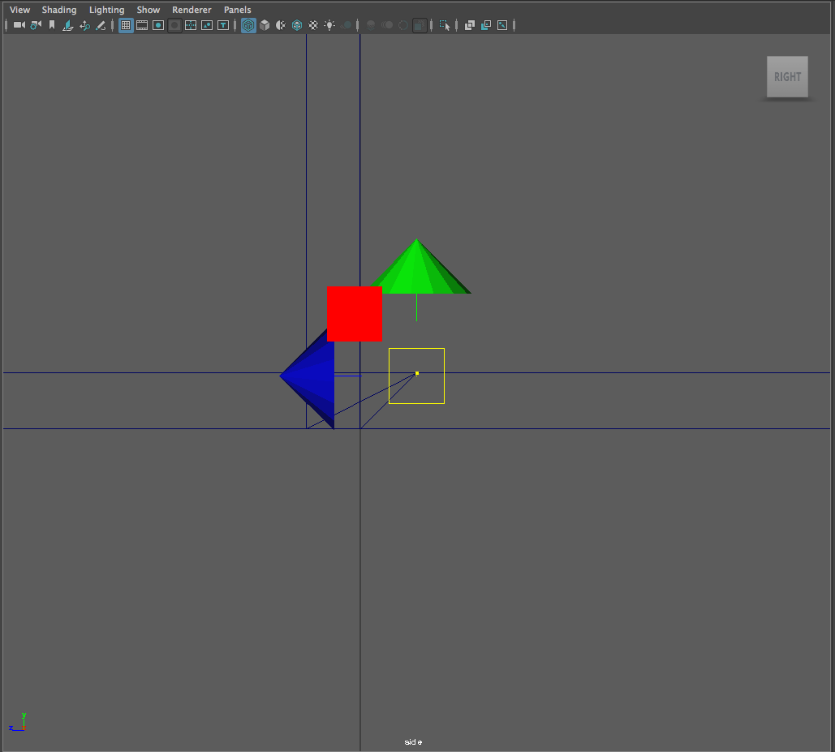Open the Camera Attributes icon with gear
The width and height of the screenshot is (835, 752).
[36, 25]
